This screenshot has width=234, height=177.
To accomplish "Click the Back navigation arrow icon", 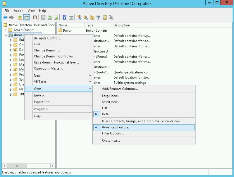I will tap(5, 17).
